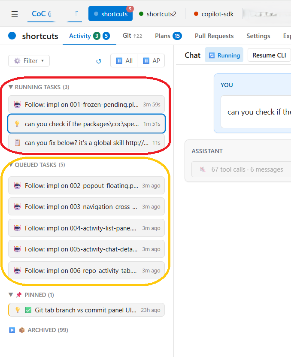The width and height of the screenshot is (291, 357).
Task: Collapse the Pinned section
Action: pyautogui.click(x=11, y=295)
